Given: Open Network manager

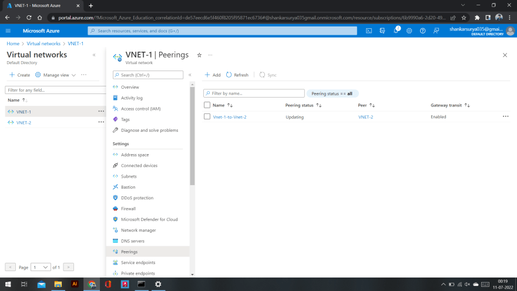Looking at the screenshot, I should 138,230.
